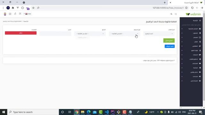Open the fee type (نوع الرسوم) dropdown
The image size is (205, 115).
pyautogui.click(x=124, y=34)
